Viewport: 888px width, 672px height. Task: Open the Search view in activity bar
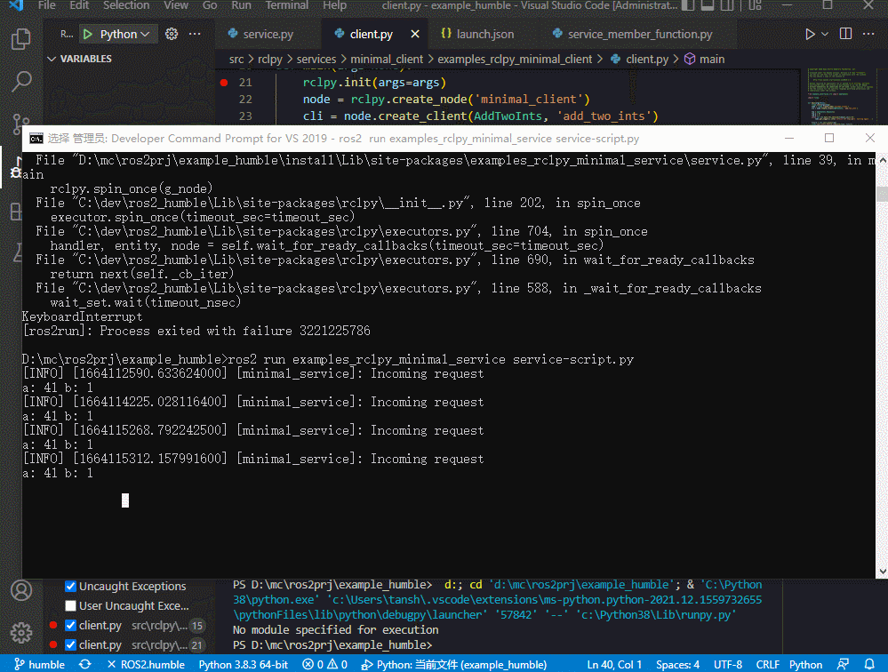coord(21,82)
